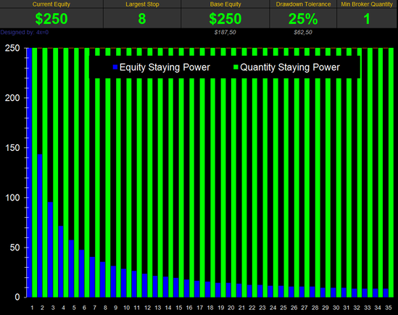Click the x-axis label 18

tap(210, 308)
